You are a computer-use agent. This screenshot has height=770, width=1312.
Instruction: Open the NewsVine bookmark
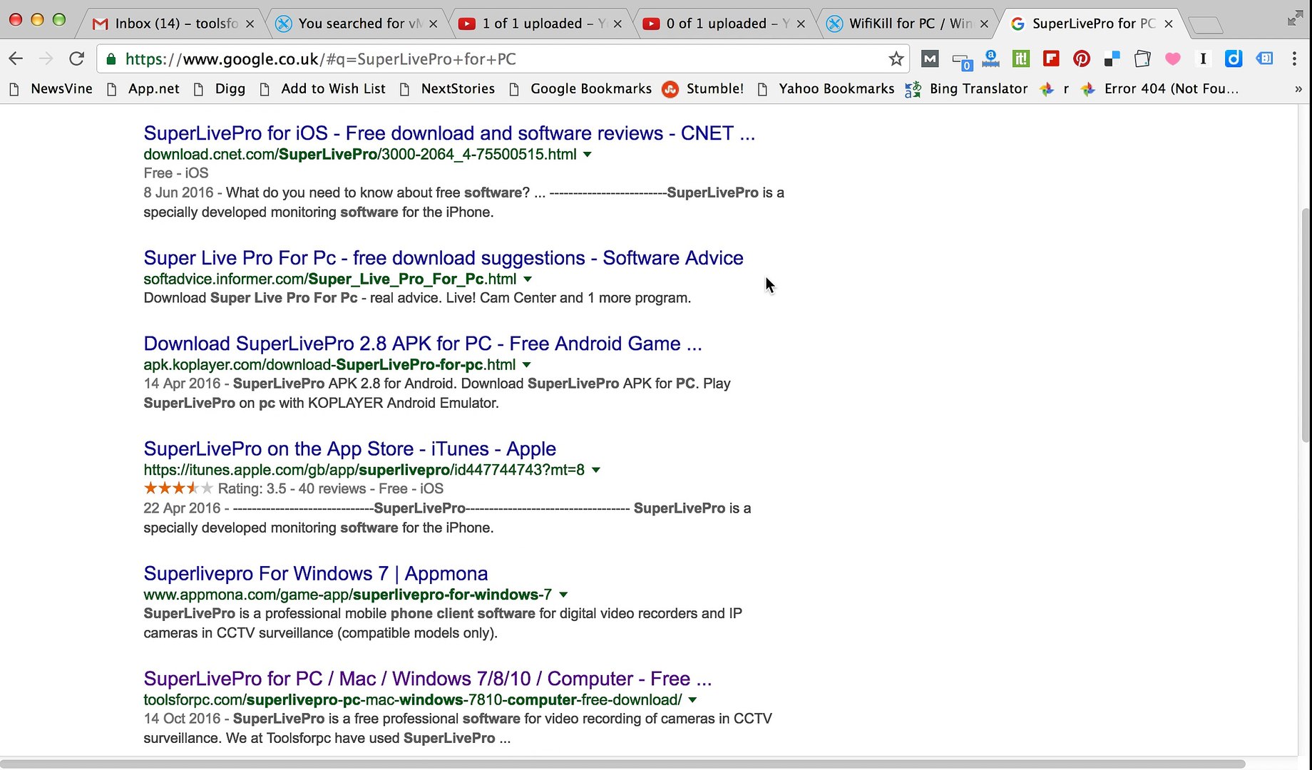[x=50, y=89]
